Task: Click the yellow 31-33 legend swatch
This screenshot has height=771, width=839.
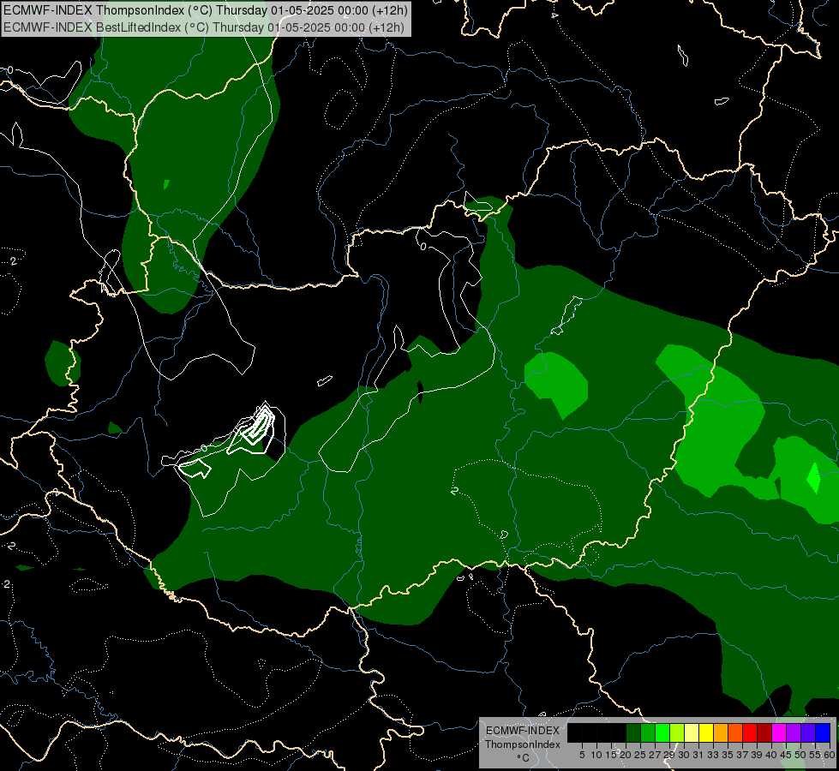Action: (706, 732)
